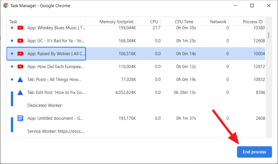278x164 pixels.
Task: Click the Network column header
Action: pos(218,22)
